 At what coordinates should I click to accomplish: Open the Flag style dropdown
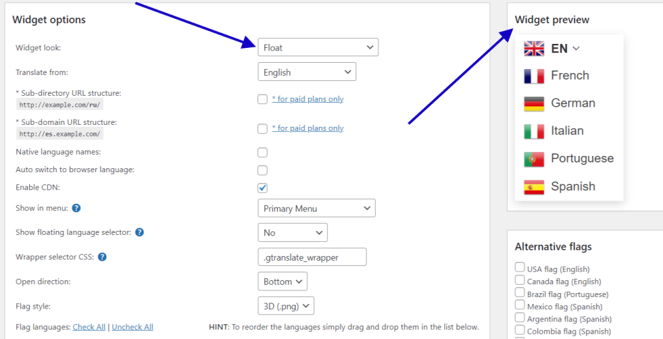pos(286,306)
